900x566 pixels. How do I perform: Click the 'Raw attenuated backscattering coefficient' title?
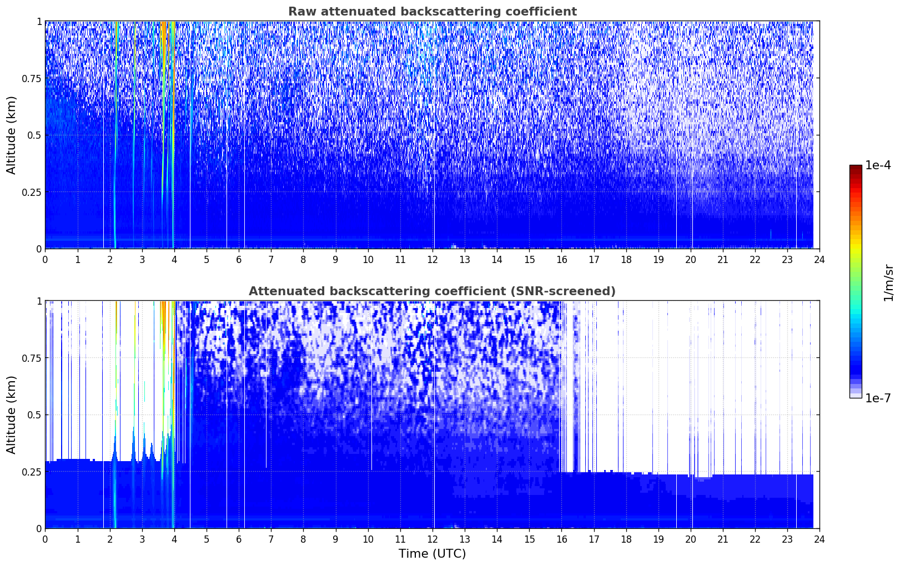[x=432, y=12]
